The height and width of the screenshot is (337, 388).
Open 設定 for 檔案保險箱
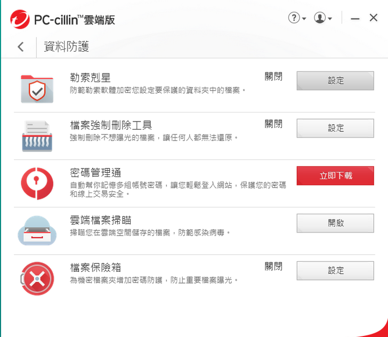click(335, 271)
